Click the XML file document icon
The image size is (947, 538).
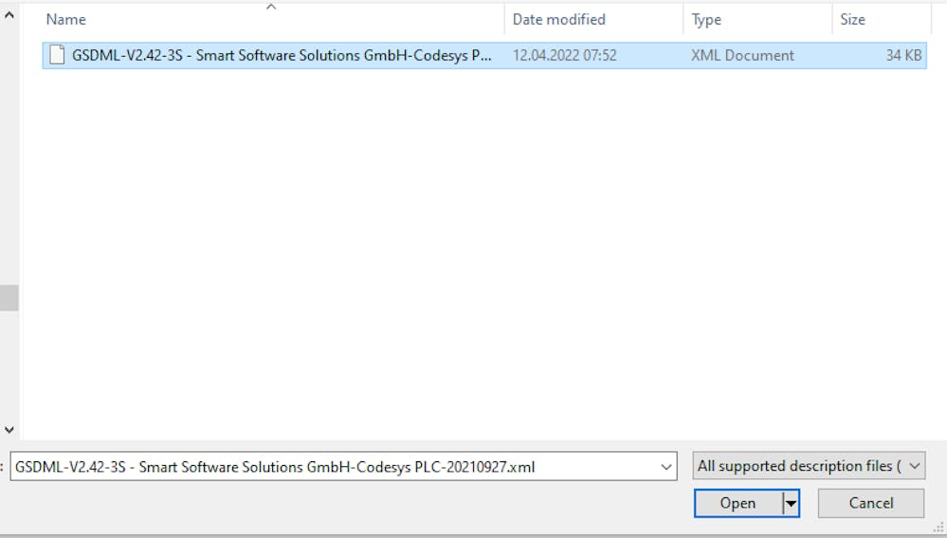coord(57,55)
